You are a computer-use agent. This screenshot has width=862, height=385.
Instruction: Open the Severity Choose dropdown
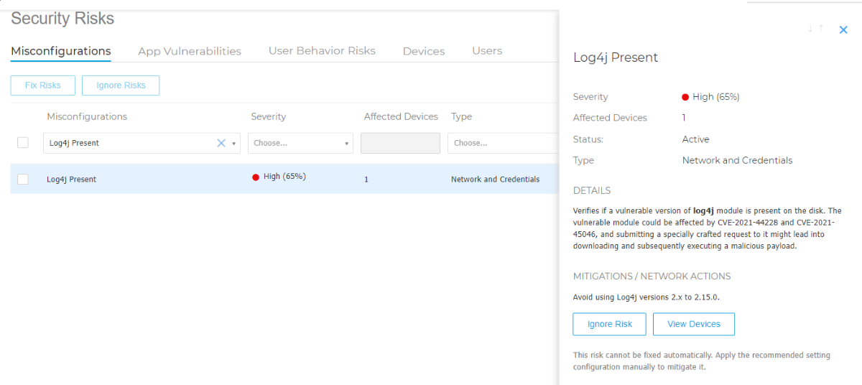point(300,143)
